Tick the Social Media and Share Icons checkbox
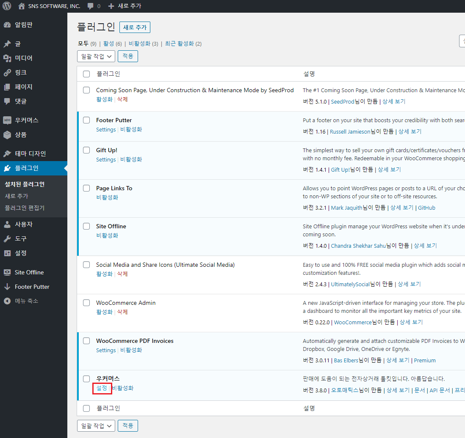 click(86, 265)
